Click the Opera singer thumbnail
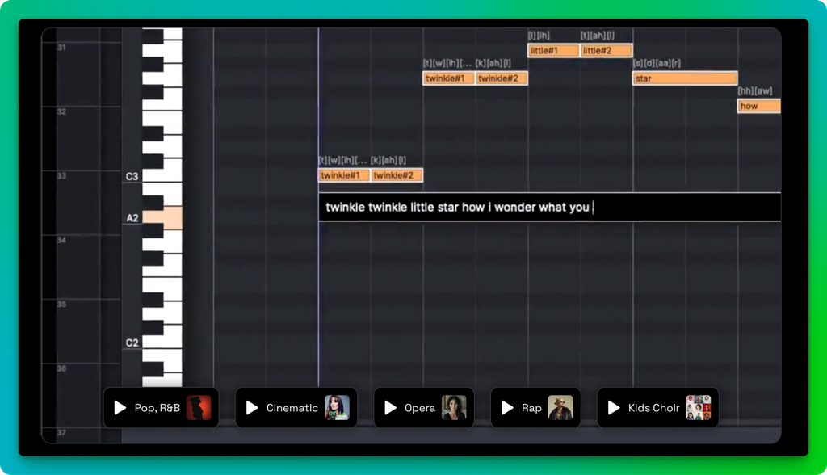This screenshot has width=827, height=475. [x=454, y=408]
